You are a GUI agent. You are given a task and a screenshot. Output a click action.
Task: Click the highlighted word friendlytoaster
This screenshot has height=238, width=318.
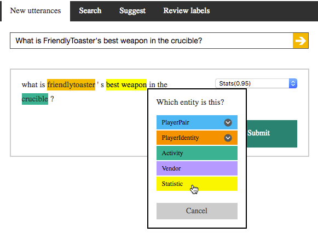click(x=71, y=84)
